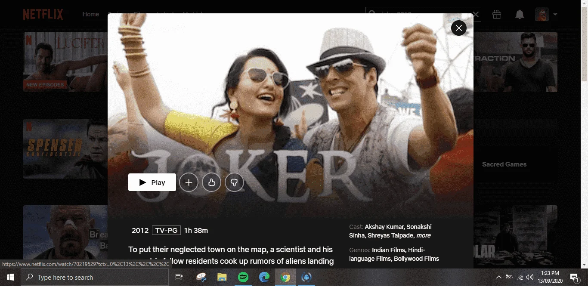Click the Netflix search input field
This screenshot has width=588, height=287.
click(x=423, y=14)
